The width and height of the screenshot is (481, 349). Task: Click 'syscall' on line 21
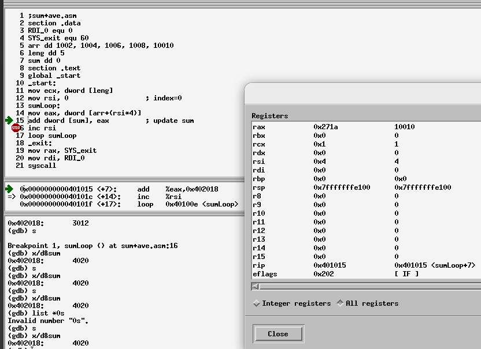42,166
